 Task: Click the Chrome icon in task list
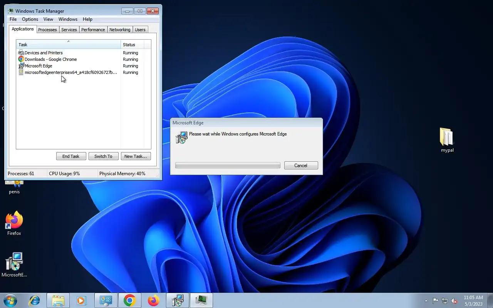tap(21, 59)
